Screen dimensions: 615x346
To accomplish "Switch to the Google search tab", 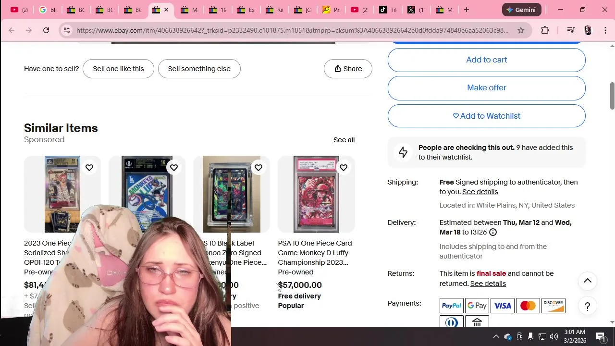I will tap(48, 10).
